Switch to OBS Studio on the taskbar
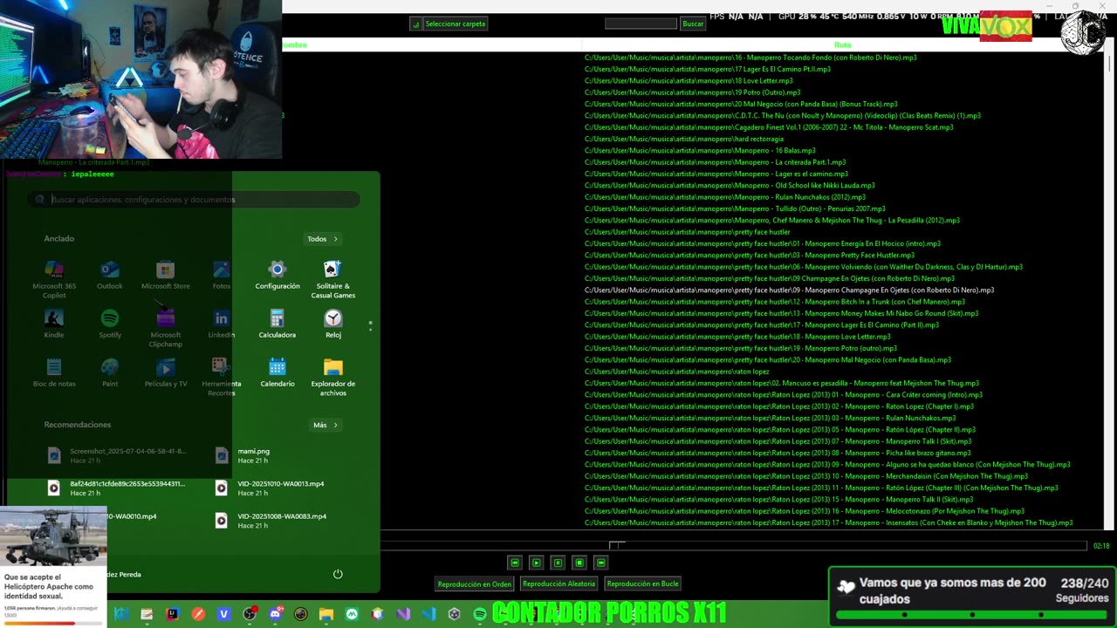The width and height of the screenshot is (1117, 628). 250,614
